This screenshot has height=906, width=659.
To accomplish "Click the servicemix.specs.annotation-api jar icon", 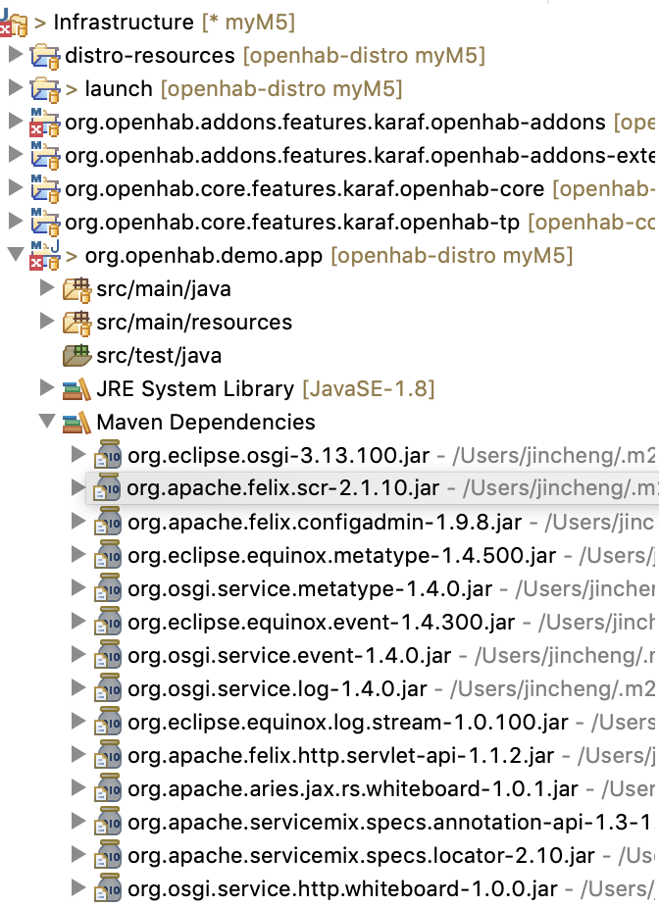I will click(108, 823).
